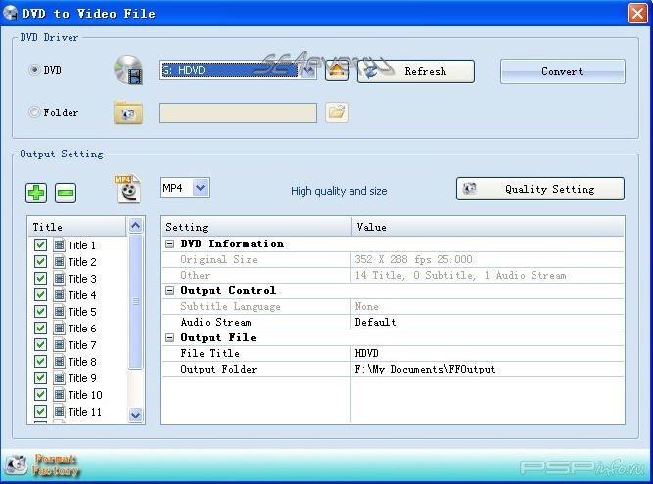Click the folder source camera icon
The image size is (653, 484).
pyautogui.click(x=128, y=112)
